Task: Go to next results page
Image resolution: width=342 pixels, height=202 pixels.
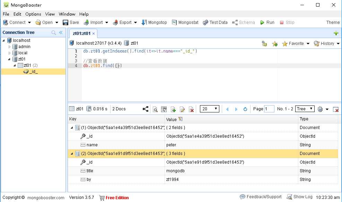Action: tap(236, 109)
